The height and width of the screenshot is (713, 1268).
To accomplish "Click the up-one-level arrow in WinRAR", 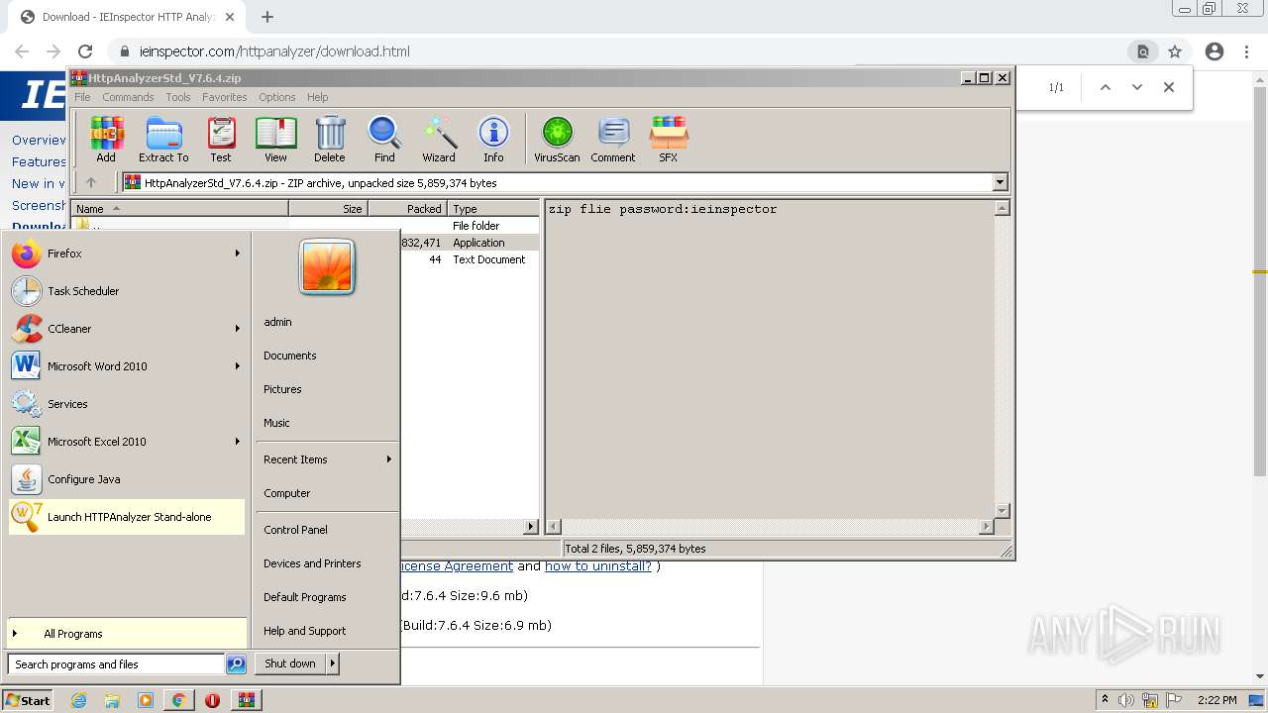I will 91,182.
